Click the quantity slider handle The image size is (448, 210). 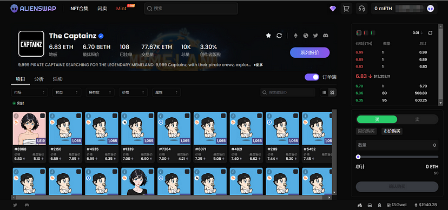click(x=358, y=157)
